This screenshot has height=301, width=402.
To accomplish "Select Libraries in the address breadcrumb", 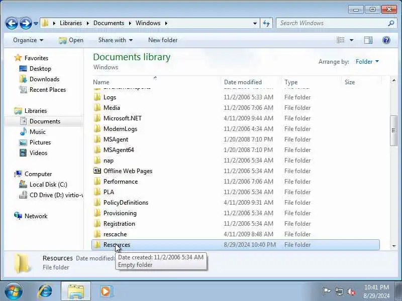I will [x=71, y=23].
